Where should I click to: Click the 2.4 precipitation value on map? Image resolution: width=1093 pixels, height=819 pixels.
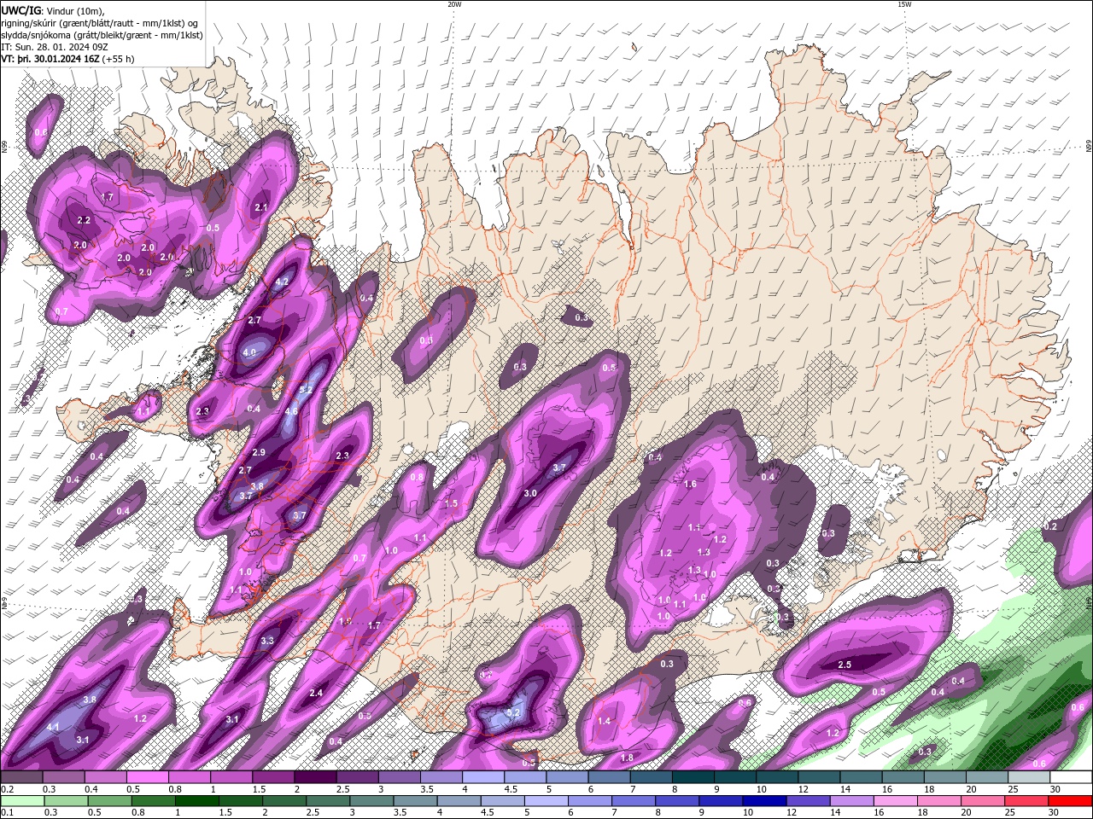point(316,693)
